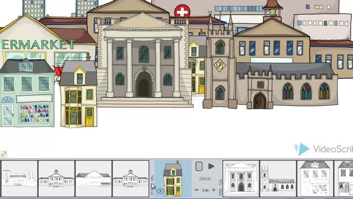Viewport: 353px width, 199px height.
Task: Click the supermarket sign on the canvas
Action: pos(38,45)
